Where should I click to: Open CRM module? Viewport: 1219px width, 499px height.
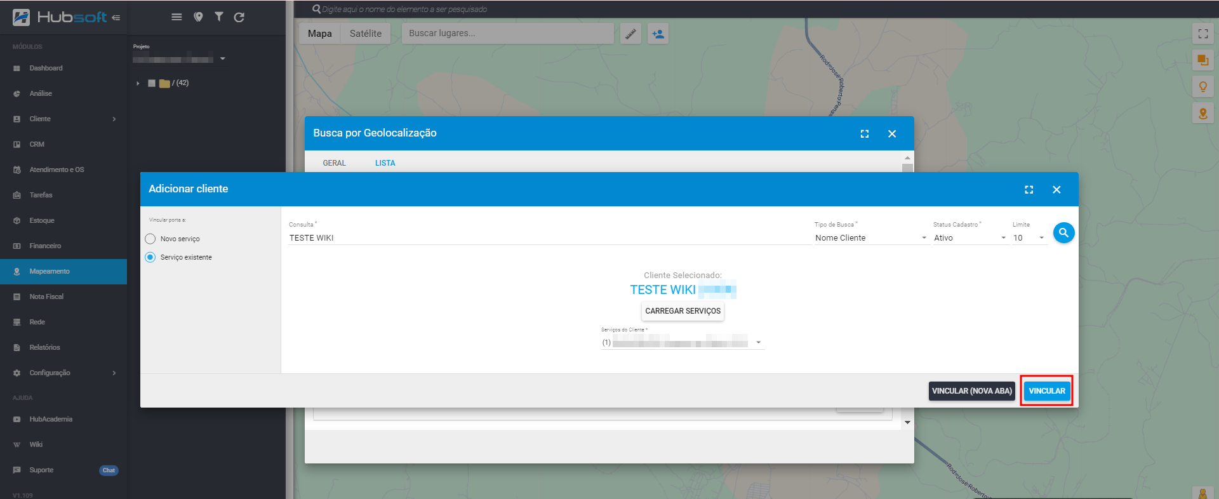click(x=63, y=144)
